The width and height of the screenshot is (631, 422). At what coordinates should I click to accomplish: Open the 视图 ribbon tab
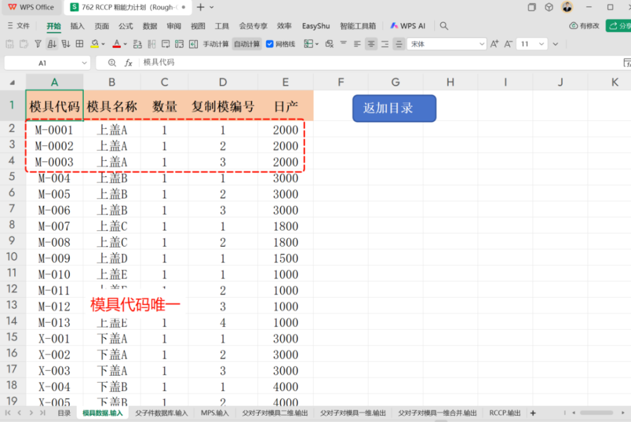tap(198, 26)
